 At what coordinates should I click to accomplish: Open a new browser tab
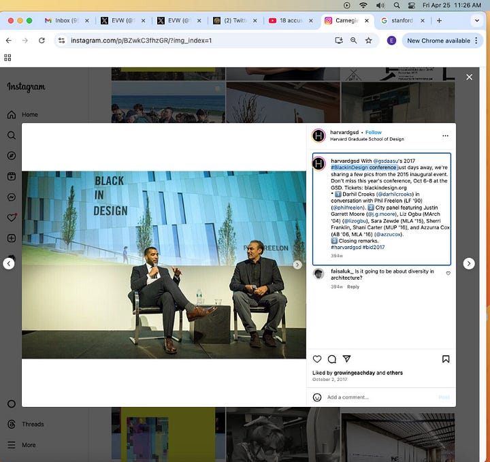(x=439, y=20)
